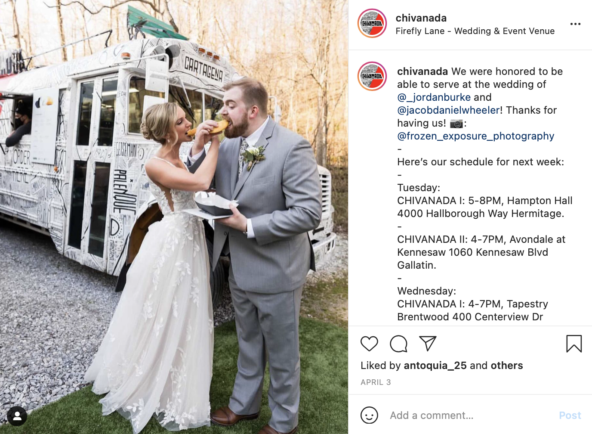The height and width of the screenshot is (434, 592).
Task: Open the three-dot more options menu
Action: coord(575,24)
